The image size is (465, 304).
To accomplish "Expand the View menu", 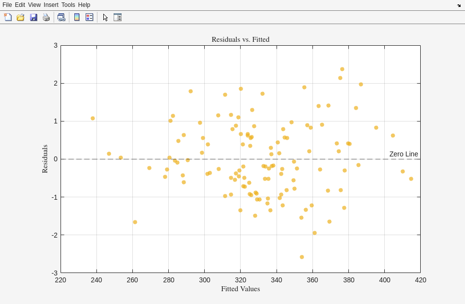I will [x=34, y=5].
